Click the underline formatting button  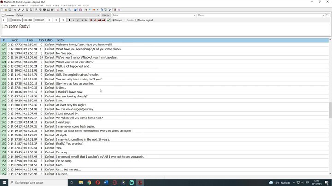point(78,20)
